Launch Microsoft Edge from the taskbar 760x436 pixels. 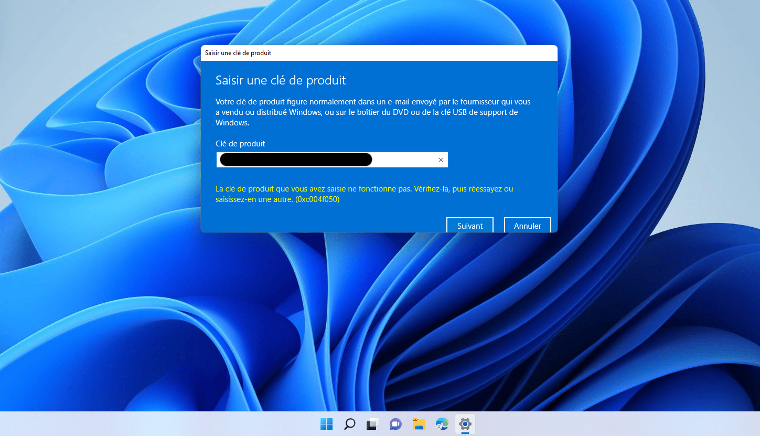(x=442, y=424)
